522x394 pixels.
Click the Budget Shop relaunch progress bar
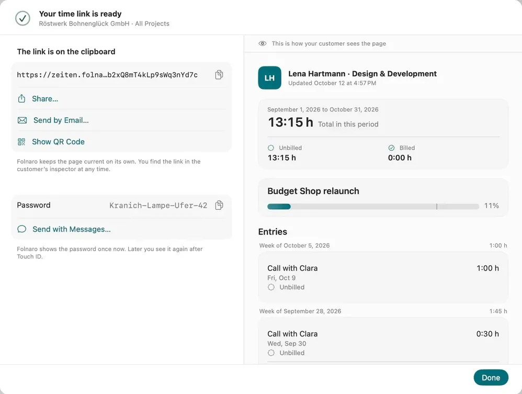pos(373,207)
